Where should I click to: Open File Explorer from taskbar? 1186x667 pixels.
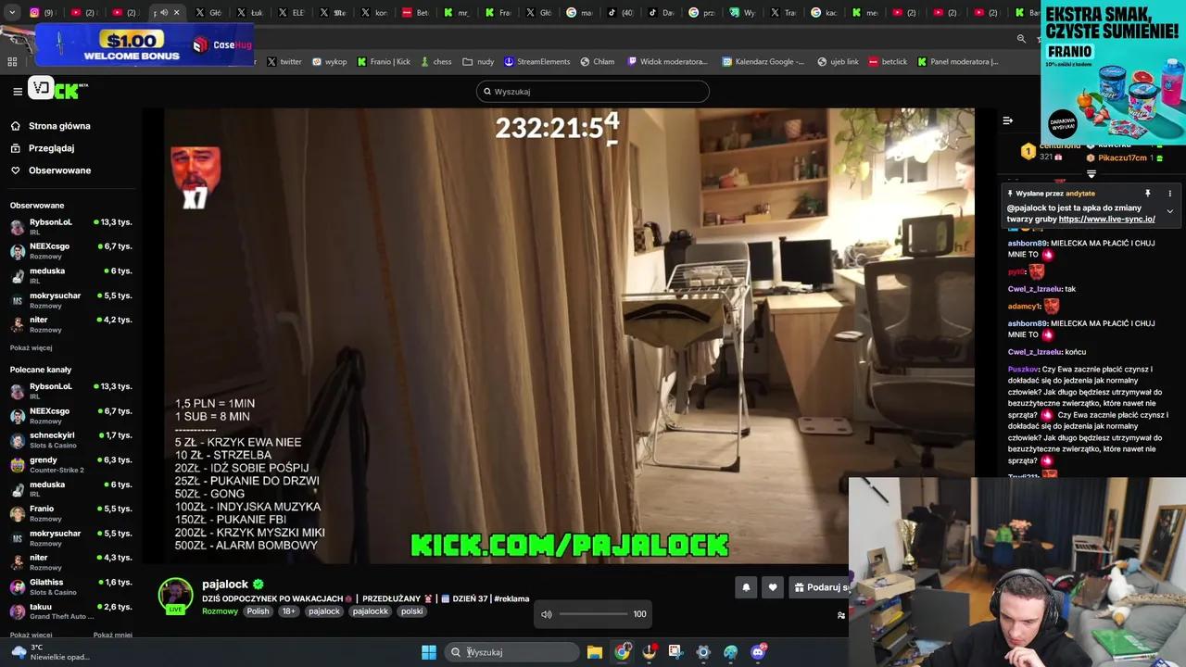click(x=595, y=652)
